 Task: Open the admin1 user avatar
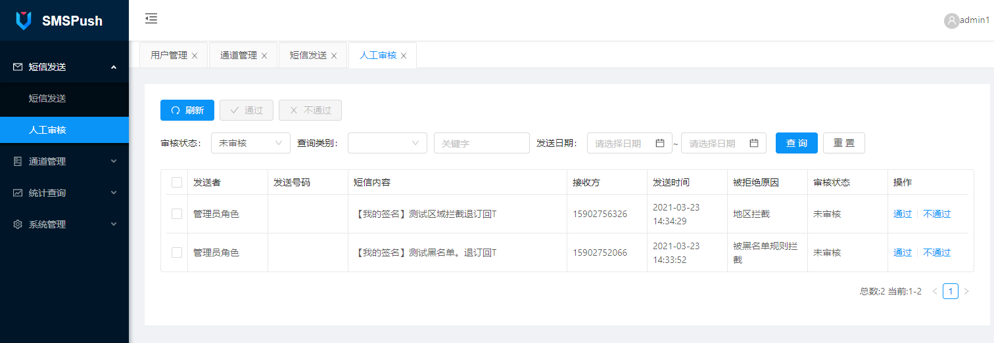(x=951, y=21)
